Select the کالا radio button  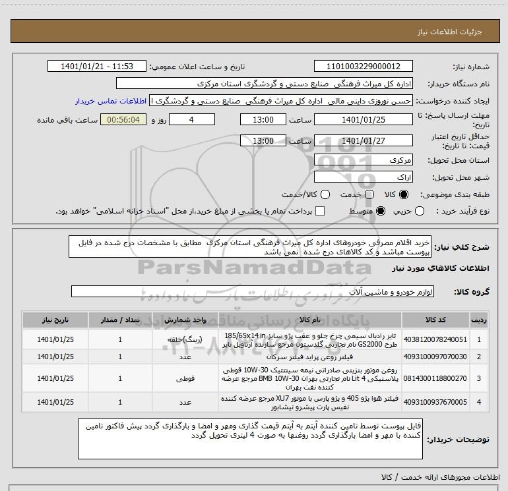tap(404, 194)
